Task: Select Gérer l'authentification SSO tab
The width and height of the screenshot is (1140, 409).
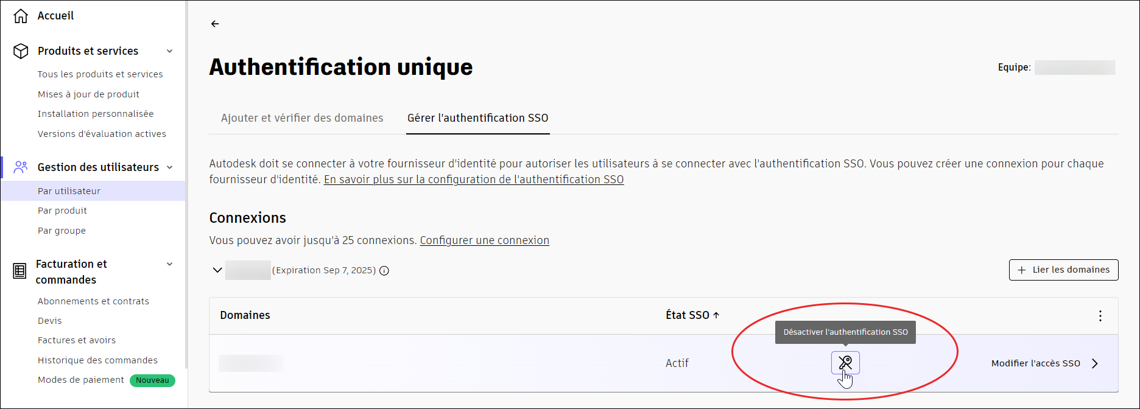Action: [x=478, y=118]
